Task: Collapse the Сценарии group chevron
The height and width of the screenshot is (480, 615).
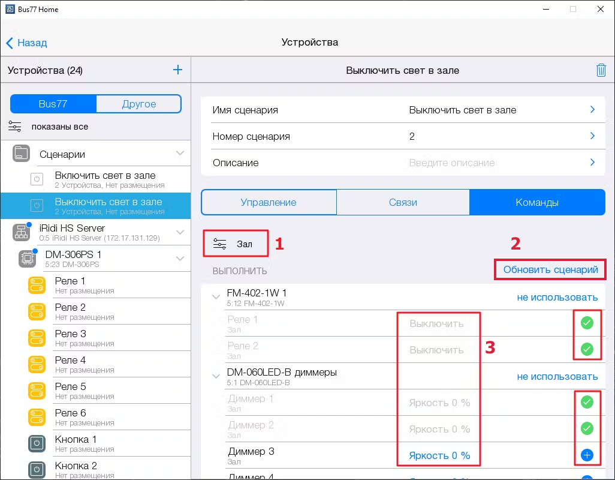Action: tap(180, 153)
